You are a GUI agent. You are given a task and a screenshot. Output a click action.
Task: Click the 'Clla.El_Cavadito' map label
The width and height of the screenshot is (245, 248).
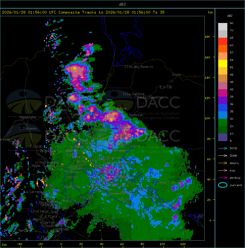[148, 97]
